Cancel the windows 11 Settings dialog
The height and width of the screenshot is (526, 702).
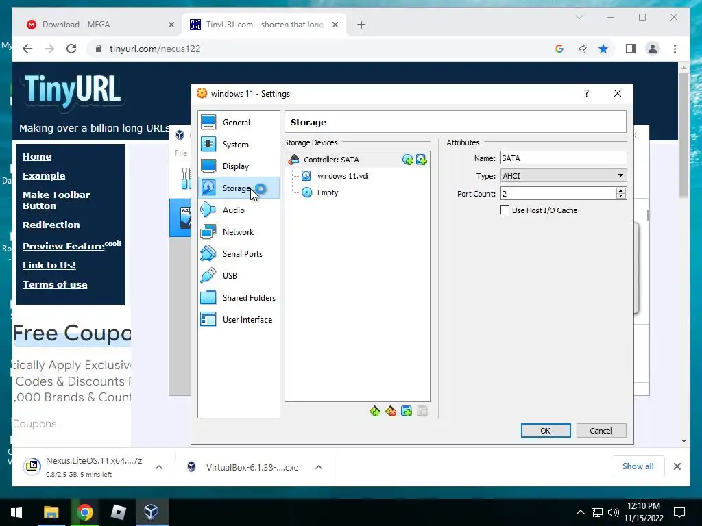pos(601,430)
